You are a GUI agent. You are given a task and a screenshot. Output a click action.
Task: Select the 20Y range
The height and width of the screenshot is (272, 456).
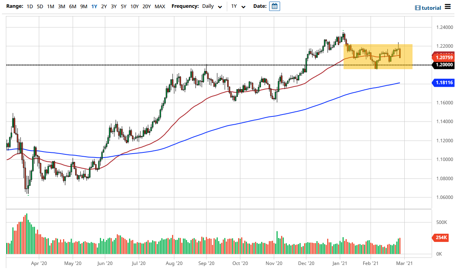pyautogui.click(x=147, y=6)
